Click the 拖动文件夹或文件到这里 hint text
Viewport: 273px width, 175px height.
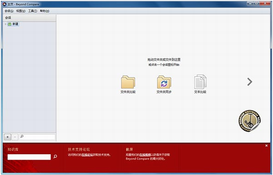(x=164, y=60)
